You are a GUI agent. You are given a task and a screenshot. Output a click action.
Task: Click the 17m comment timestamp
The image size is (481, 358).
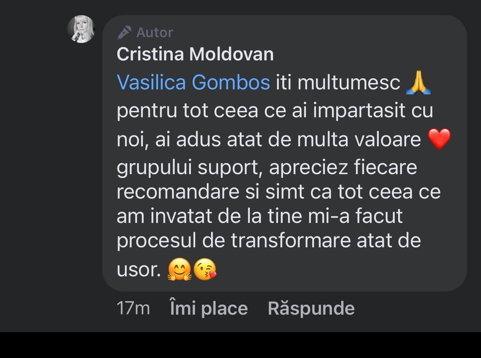(133, 308)
